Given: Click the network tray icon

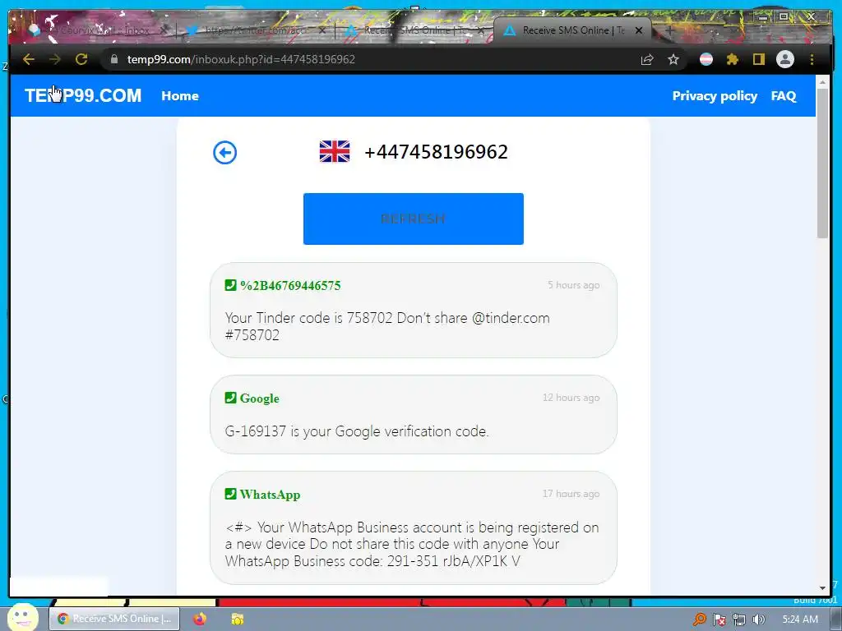Looking at the screenshot, I should (739, 619).
